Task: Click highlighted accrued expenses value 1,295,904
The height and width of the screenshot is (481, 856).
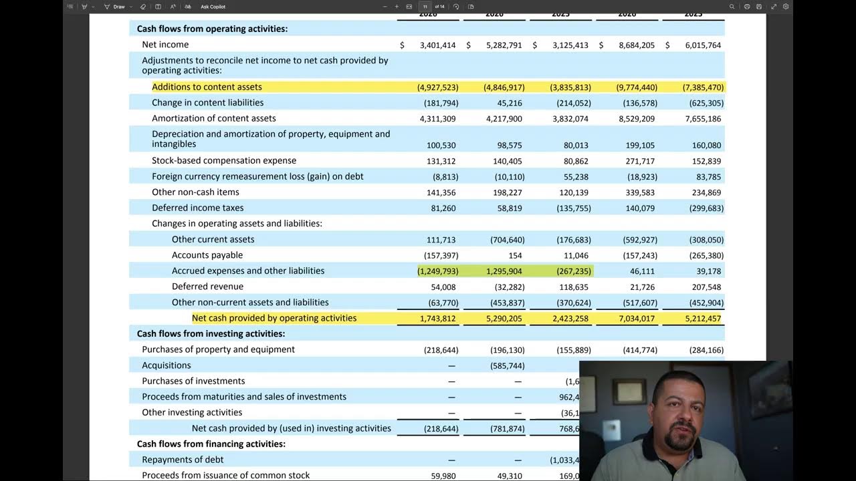Action: click(504, 271)
